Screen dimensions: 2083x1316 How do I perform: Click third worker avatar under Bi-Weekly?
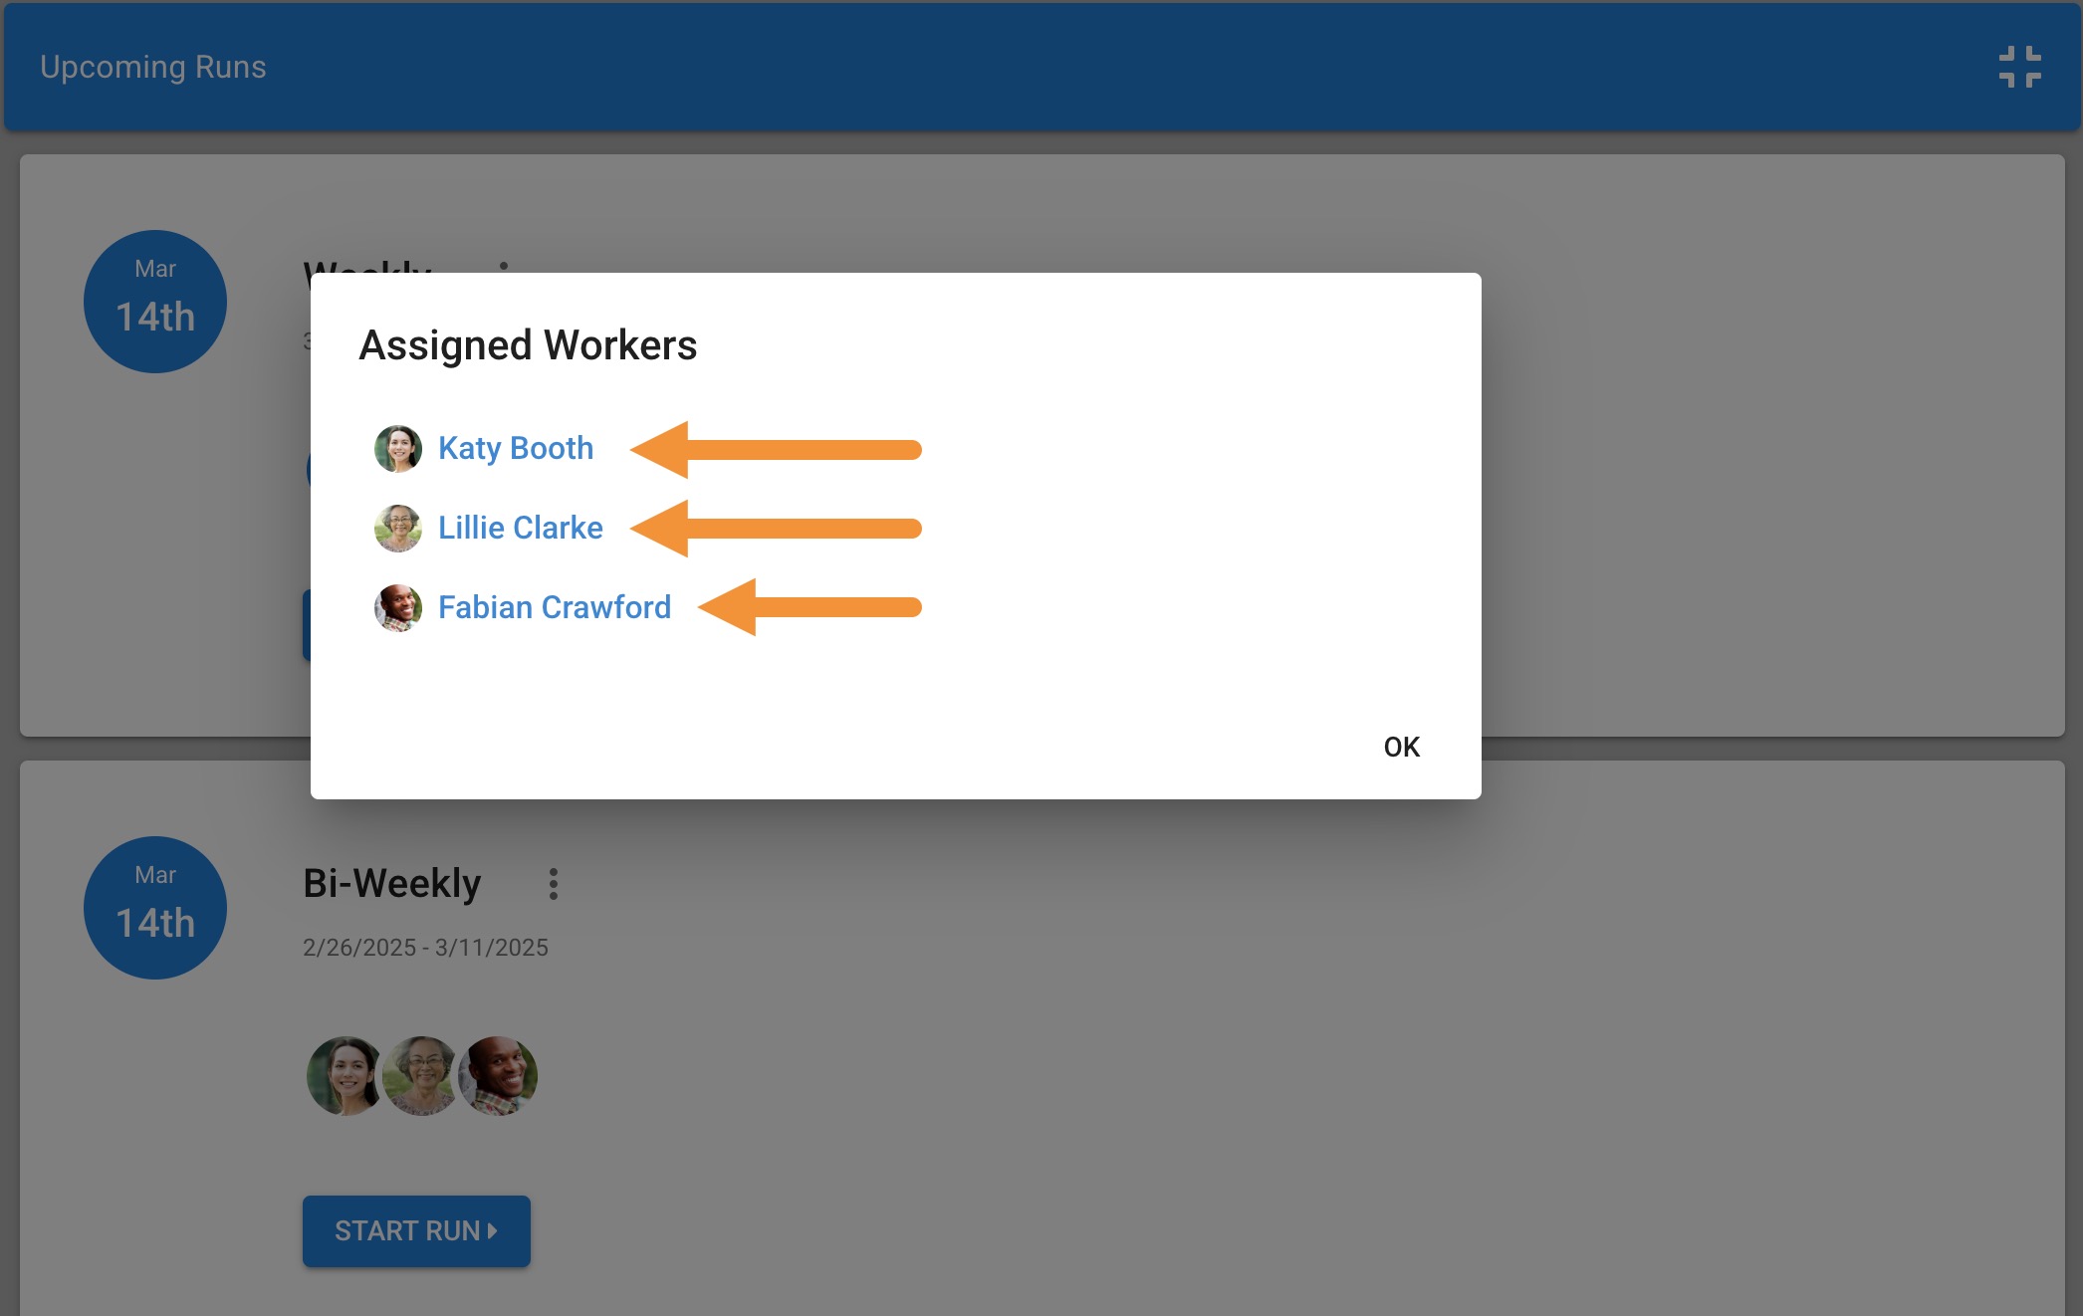[x=498, y=1075]
